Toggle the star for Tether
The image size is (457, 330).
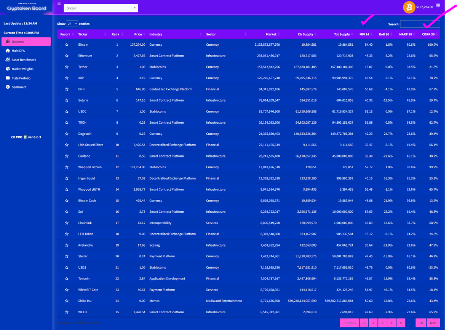coord(67,67)
